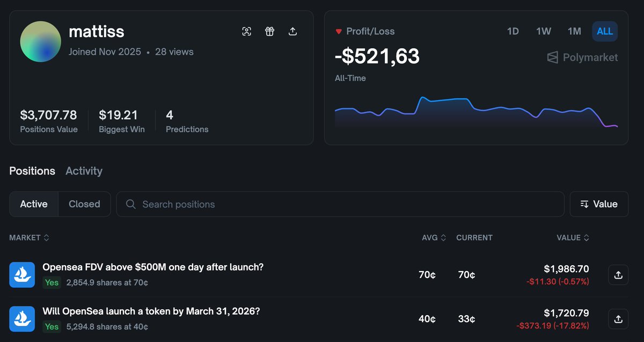Click the scan profile icon beside mattiss

pyautogui.click(x=246, y=31)
